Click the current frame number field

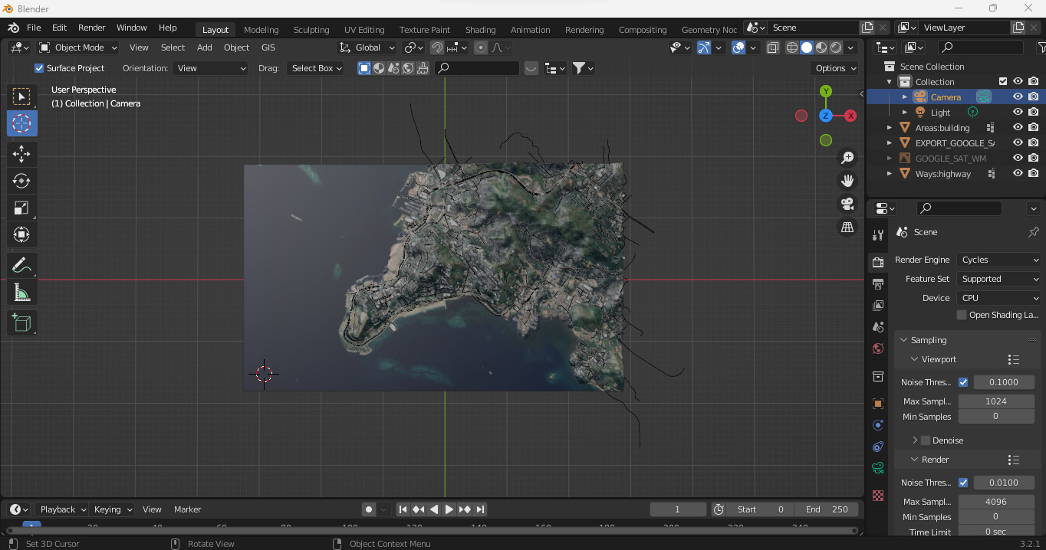[x=678, y=509]
